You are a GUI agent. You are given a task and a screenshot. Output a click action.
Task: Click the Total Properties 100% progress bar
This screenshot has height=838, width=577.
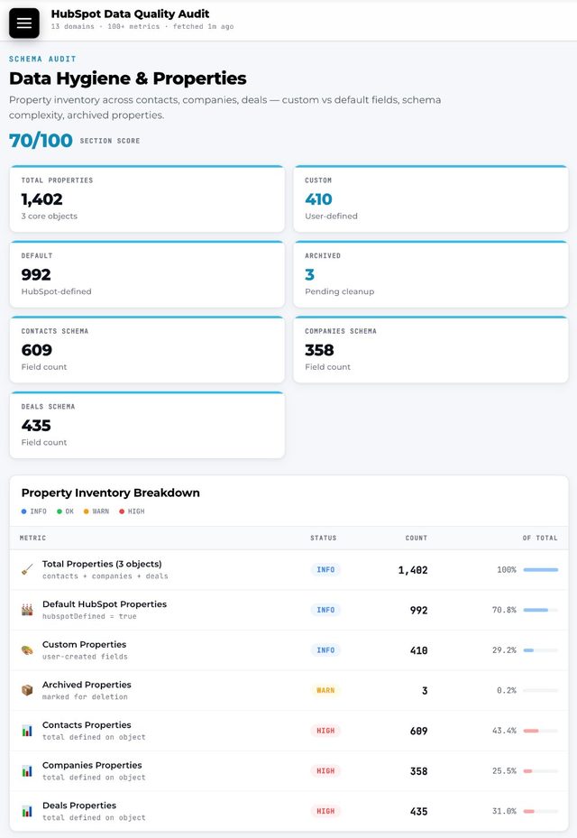(x=541, y=570)
